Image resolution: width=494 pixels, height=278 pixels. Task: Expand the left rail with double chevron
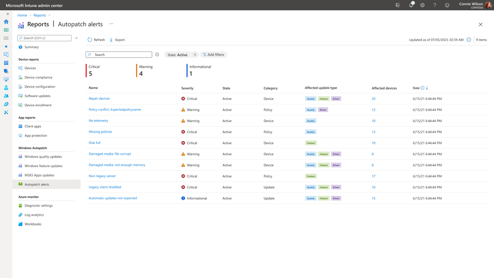click(x=7, y=14)
